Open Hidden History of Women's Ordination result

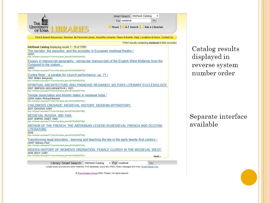94,150
